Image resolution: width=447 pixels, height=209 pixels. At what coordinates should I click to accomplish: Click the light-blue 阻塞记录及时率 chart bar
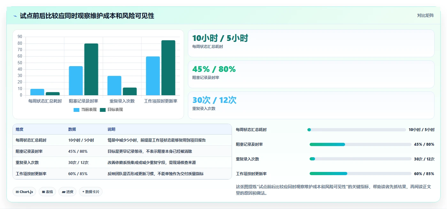(76, 81)
